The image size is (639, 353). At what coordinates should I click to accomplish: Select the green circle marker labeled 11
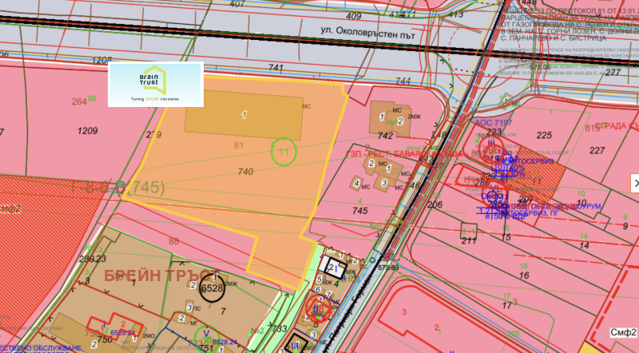284,151
